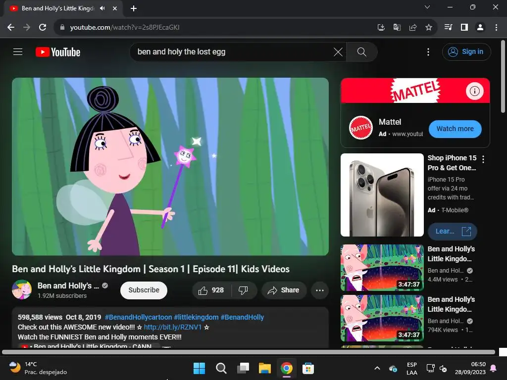Click the Learn more ad button
Viewport: 507px width, 380px height.
pyautogui.click(x=452, y=232)
